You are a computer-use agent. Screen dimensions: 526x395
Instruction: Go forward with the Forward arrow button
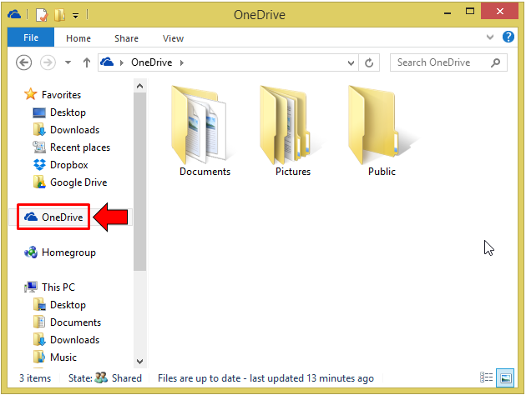(x=48, y=62)
